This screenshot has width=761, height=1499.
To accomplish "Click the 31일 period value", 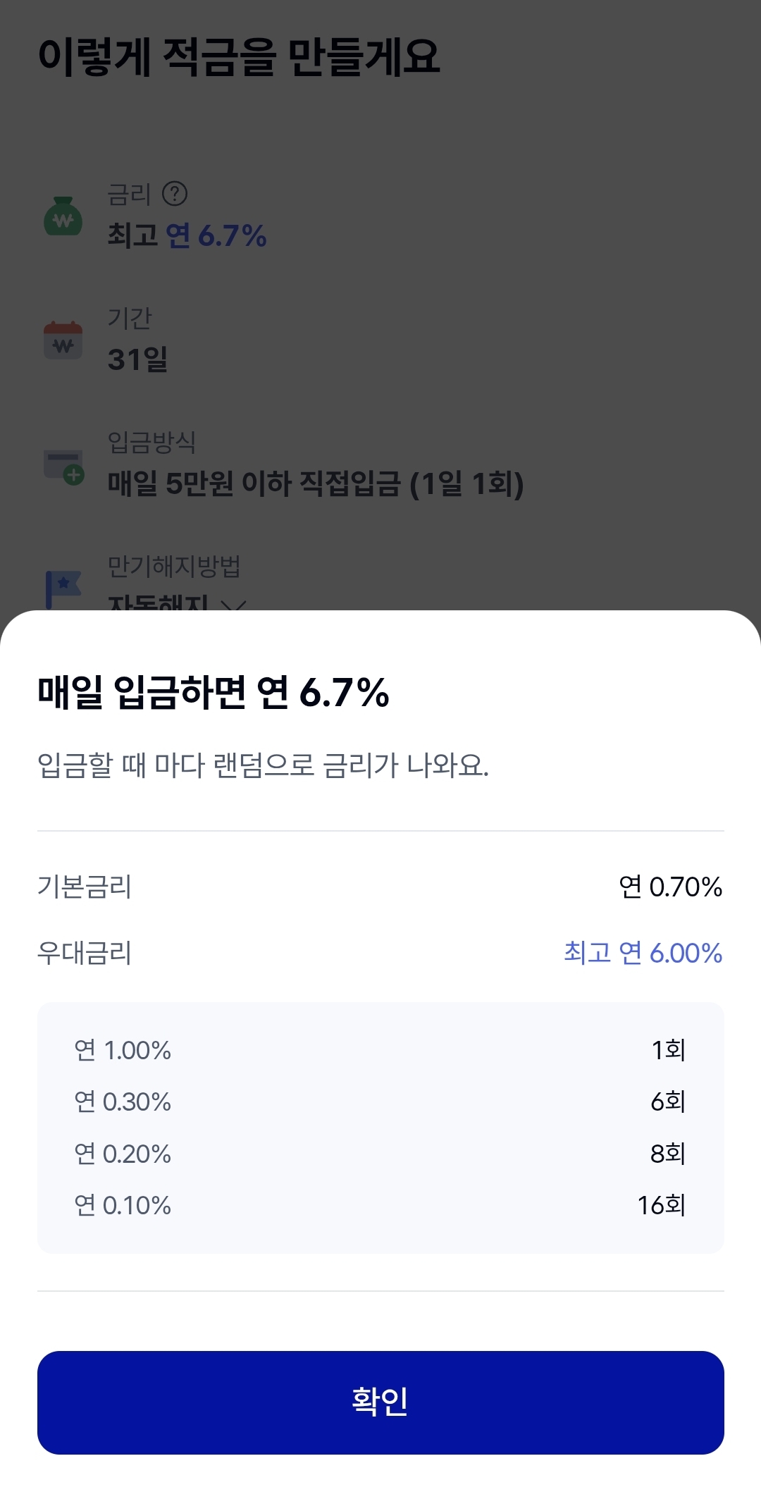I will (x=137, y=359).
